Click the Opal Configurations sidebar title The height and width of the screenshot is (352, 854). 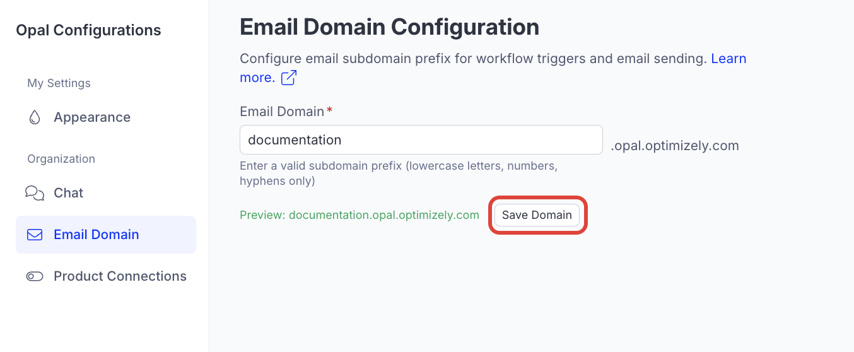click(x=88, y=30)
